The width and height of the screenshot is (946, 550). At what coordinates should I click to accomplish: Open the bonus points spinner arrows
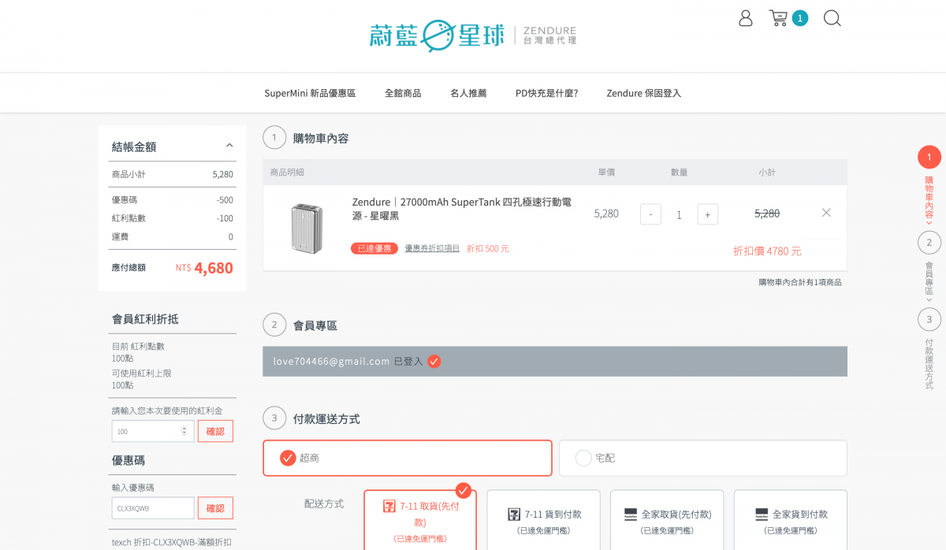click(184, 431)
